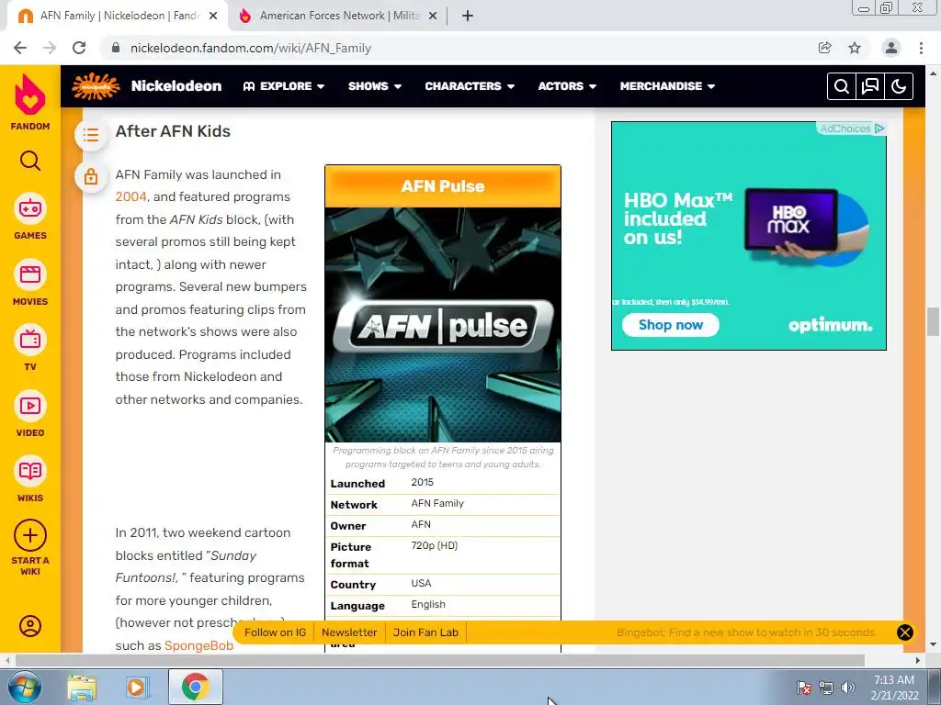Click the AdChoices icon on the ad
The image size is (941, 705).
(879, 129)
